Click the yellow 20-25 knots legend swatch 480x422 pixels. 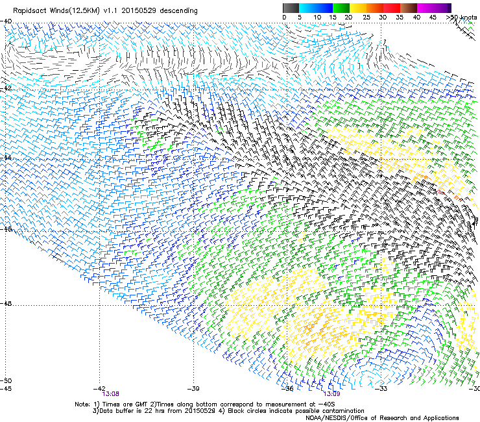pos(358,8)
